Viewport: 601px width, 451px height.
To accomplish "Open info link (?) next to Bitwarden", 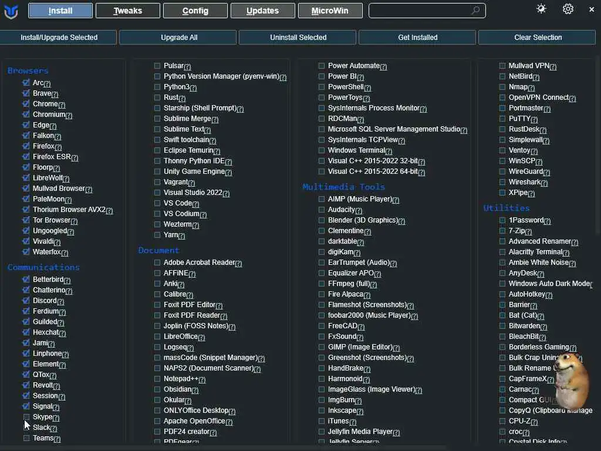I will pyautogui.click(x=543, y=327).
